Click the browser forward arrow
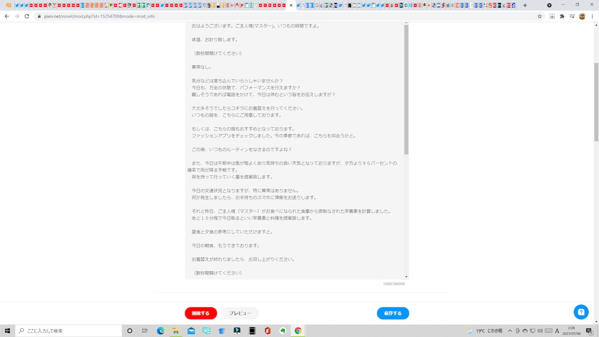 [x=17, y=16]
